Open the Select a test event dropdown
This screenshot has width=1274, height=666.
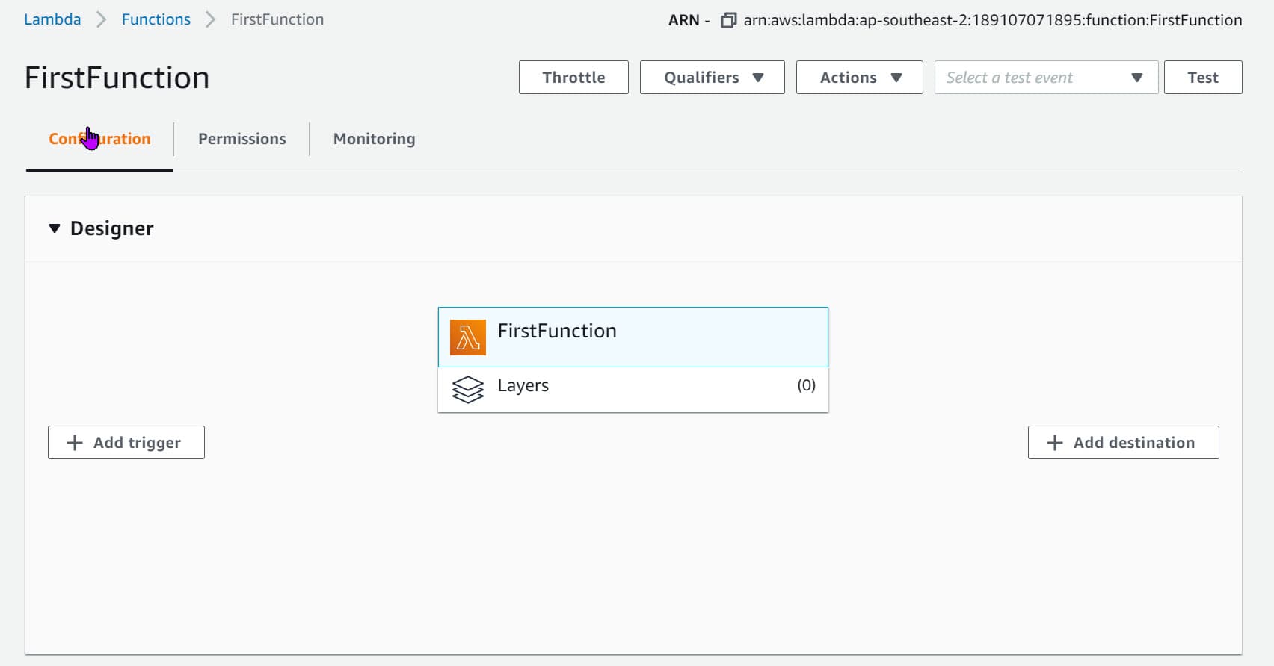coord(1046,78)
